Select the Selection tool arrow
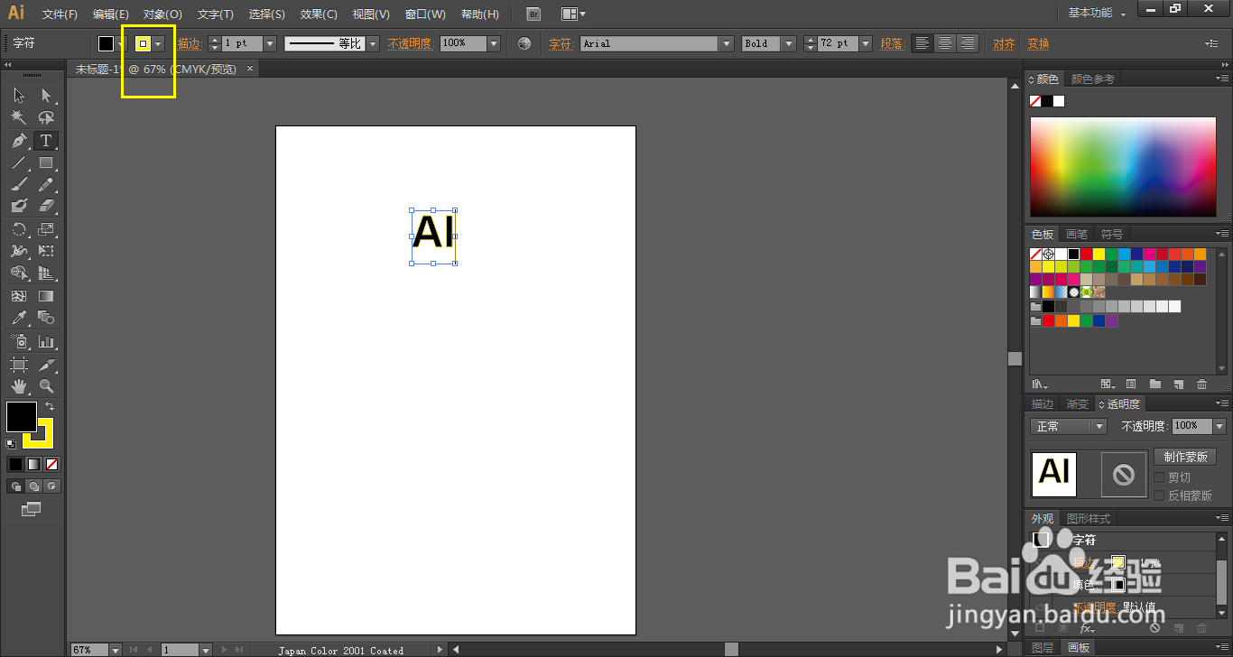1233x657 pixels. click(19, 96)
